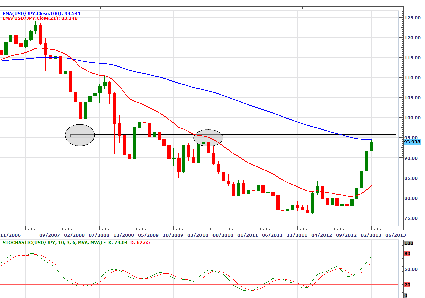425x298 pixels.
Task: Click the 11/2006 date label
Action: [x=10, y=235]
